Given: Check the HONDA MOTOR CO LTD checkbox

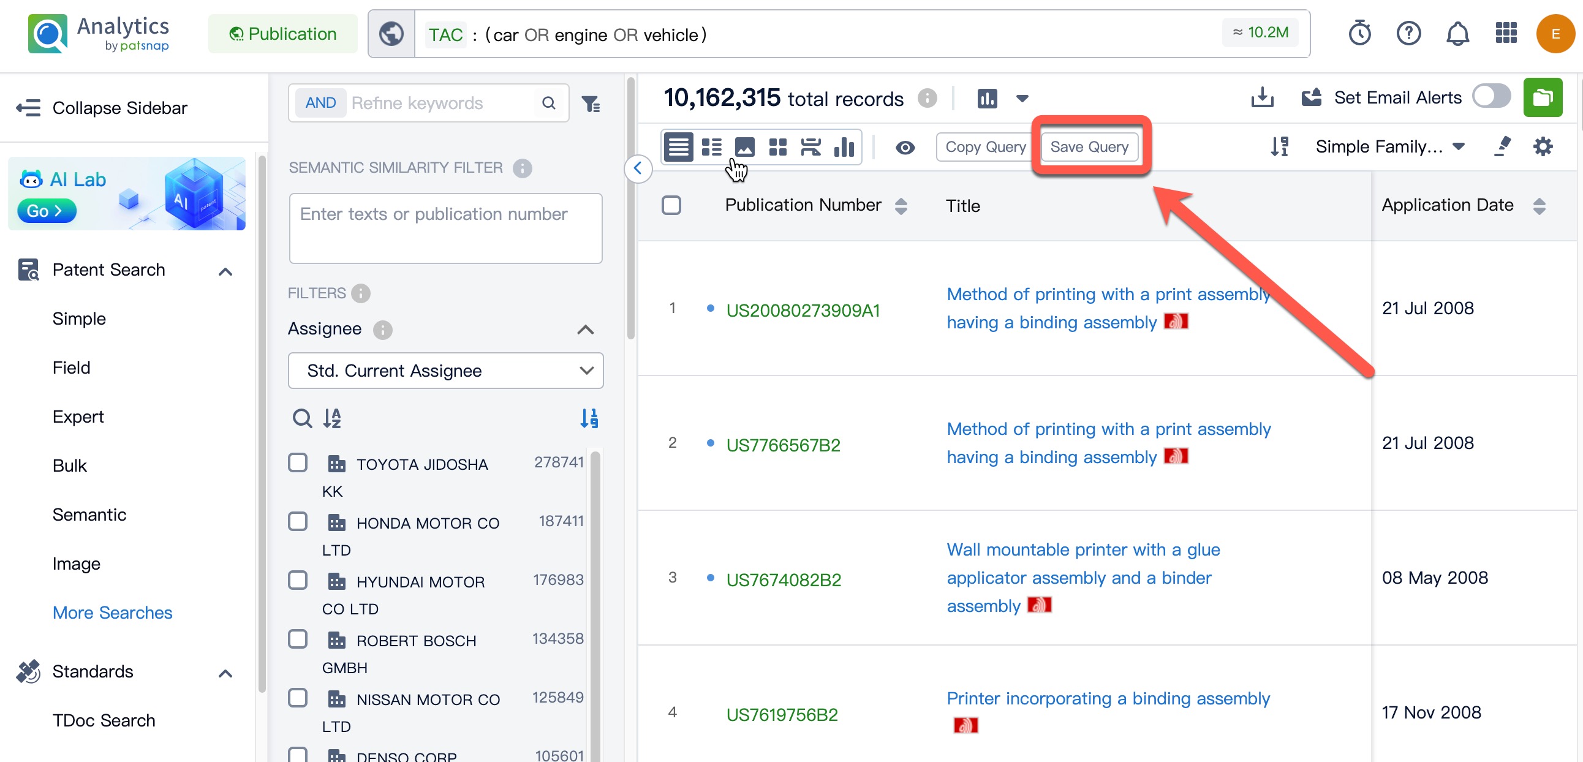Looking at the screenshot, I should pos(298,522).
